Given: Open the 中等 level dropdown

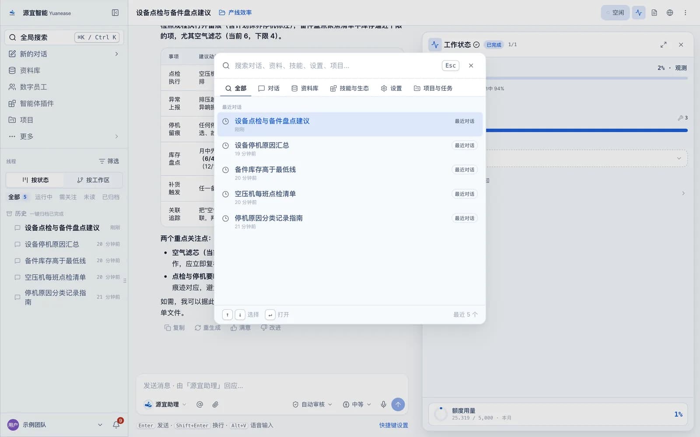Looking at the screenshot, I should [x=357, y=405].
